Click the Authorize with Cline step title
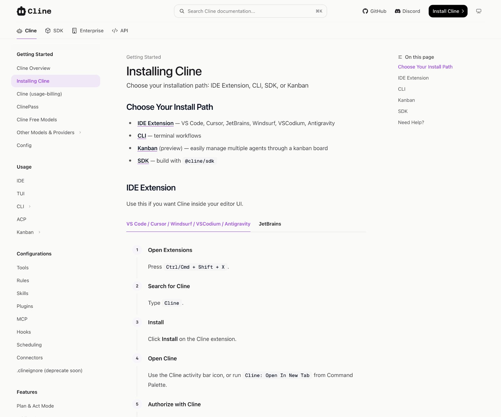The image size is (501, 417). click(x=174, y=404)
